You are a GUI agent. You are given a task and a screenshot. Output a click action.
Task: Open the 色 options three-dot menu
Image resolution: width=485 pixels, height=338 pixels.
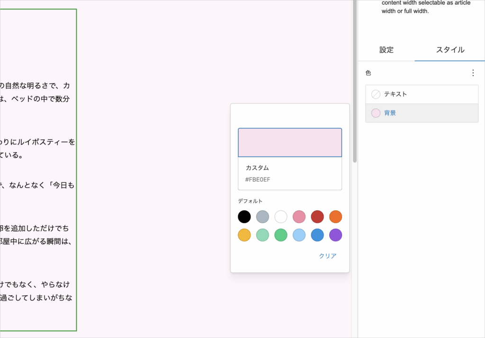[472, 73]
